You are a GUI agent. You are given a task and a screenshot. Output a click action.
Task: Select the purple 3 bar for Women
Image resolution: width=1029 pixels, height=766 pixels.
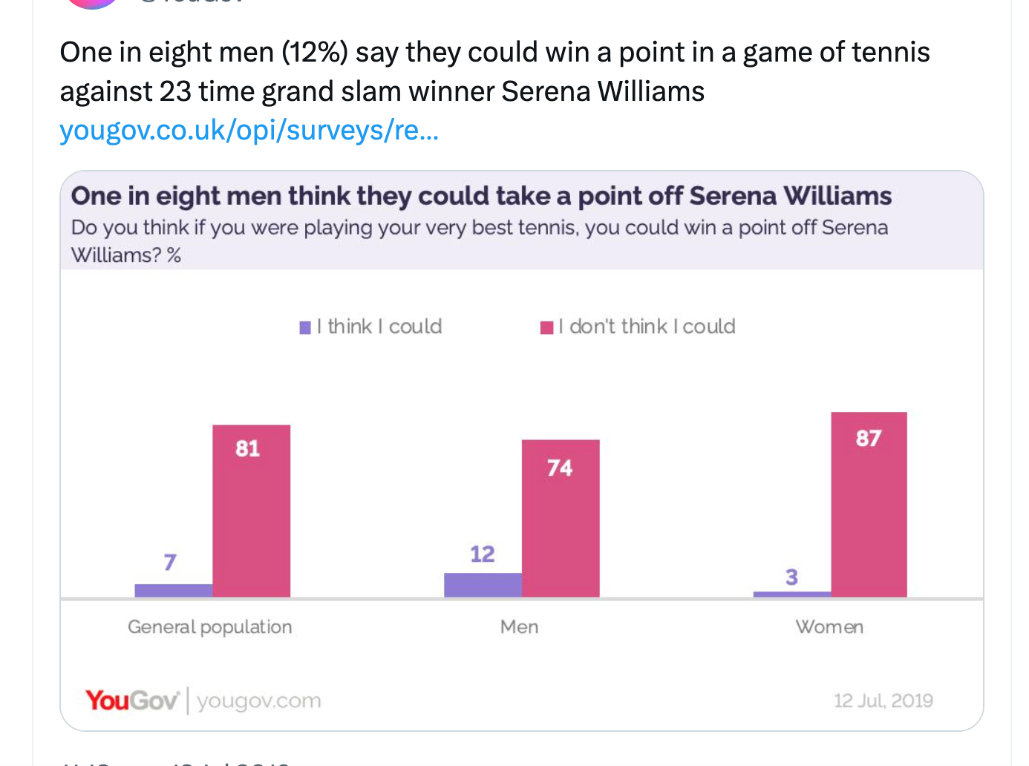pyautogui.click(x=791, y=594)
